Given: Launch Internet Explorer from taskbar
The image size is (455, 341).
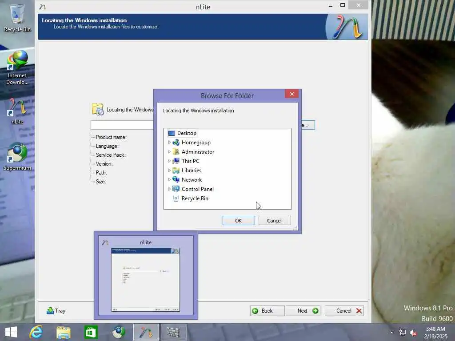Looking at the screenshot, I should pos(36,332).
